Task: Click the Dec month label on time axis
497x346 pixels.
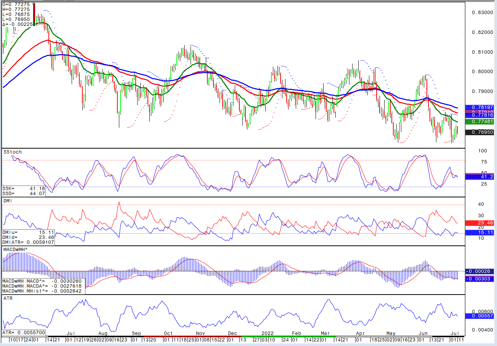Action: coord(232,333)
